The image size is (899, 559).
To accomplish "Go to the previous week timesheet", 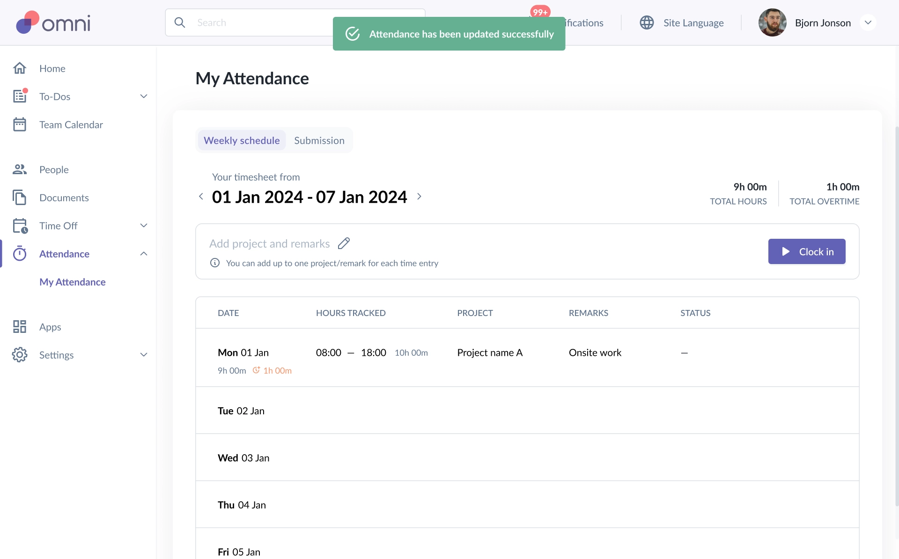I will (x=201, y=197).
